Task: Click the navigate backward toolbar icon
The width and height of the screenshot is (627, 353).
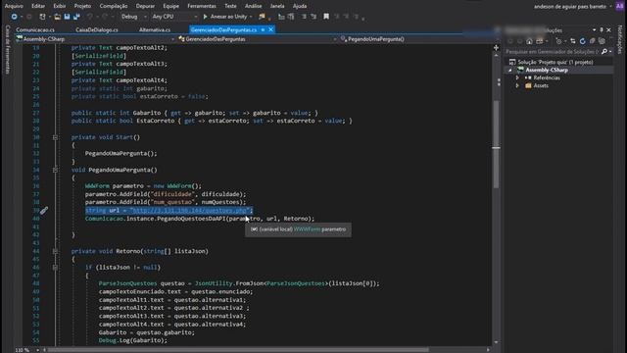Action: 14,17
